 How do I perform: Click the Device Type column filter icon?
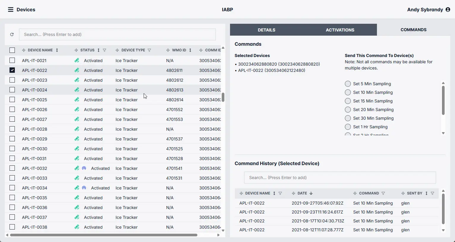click(x=149, y=50)
